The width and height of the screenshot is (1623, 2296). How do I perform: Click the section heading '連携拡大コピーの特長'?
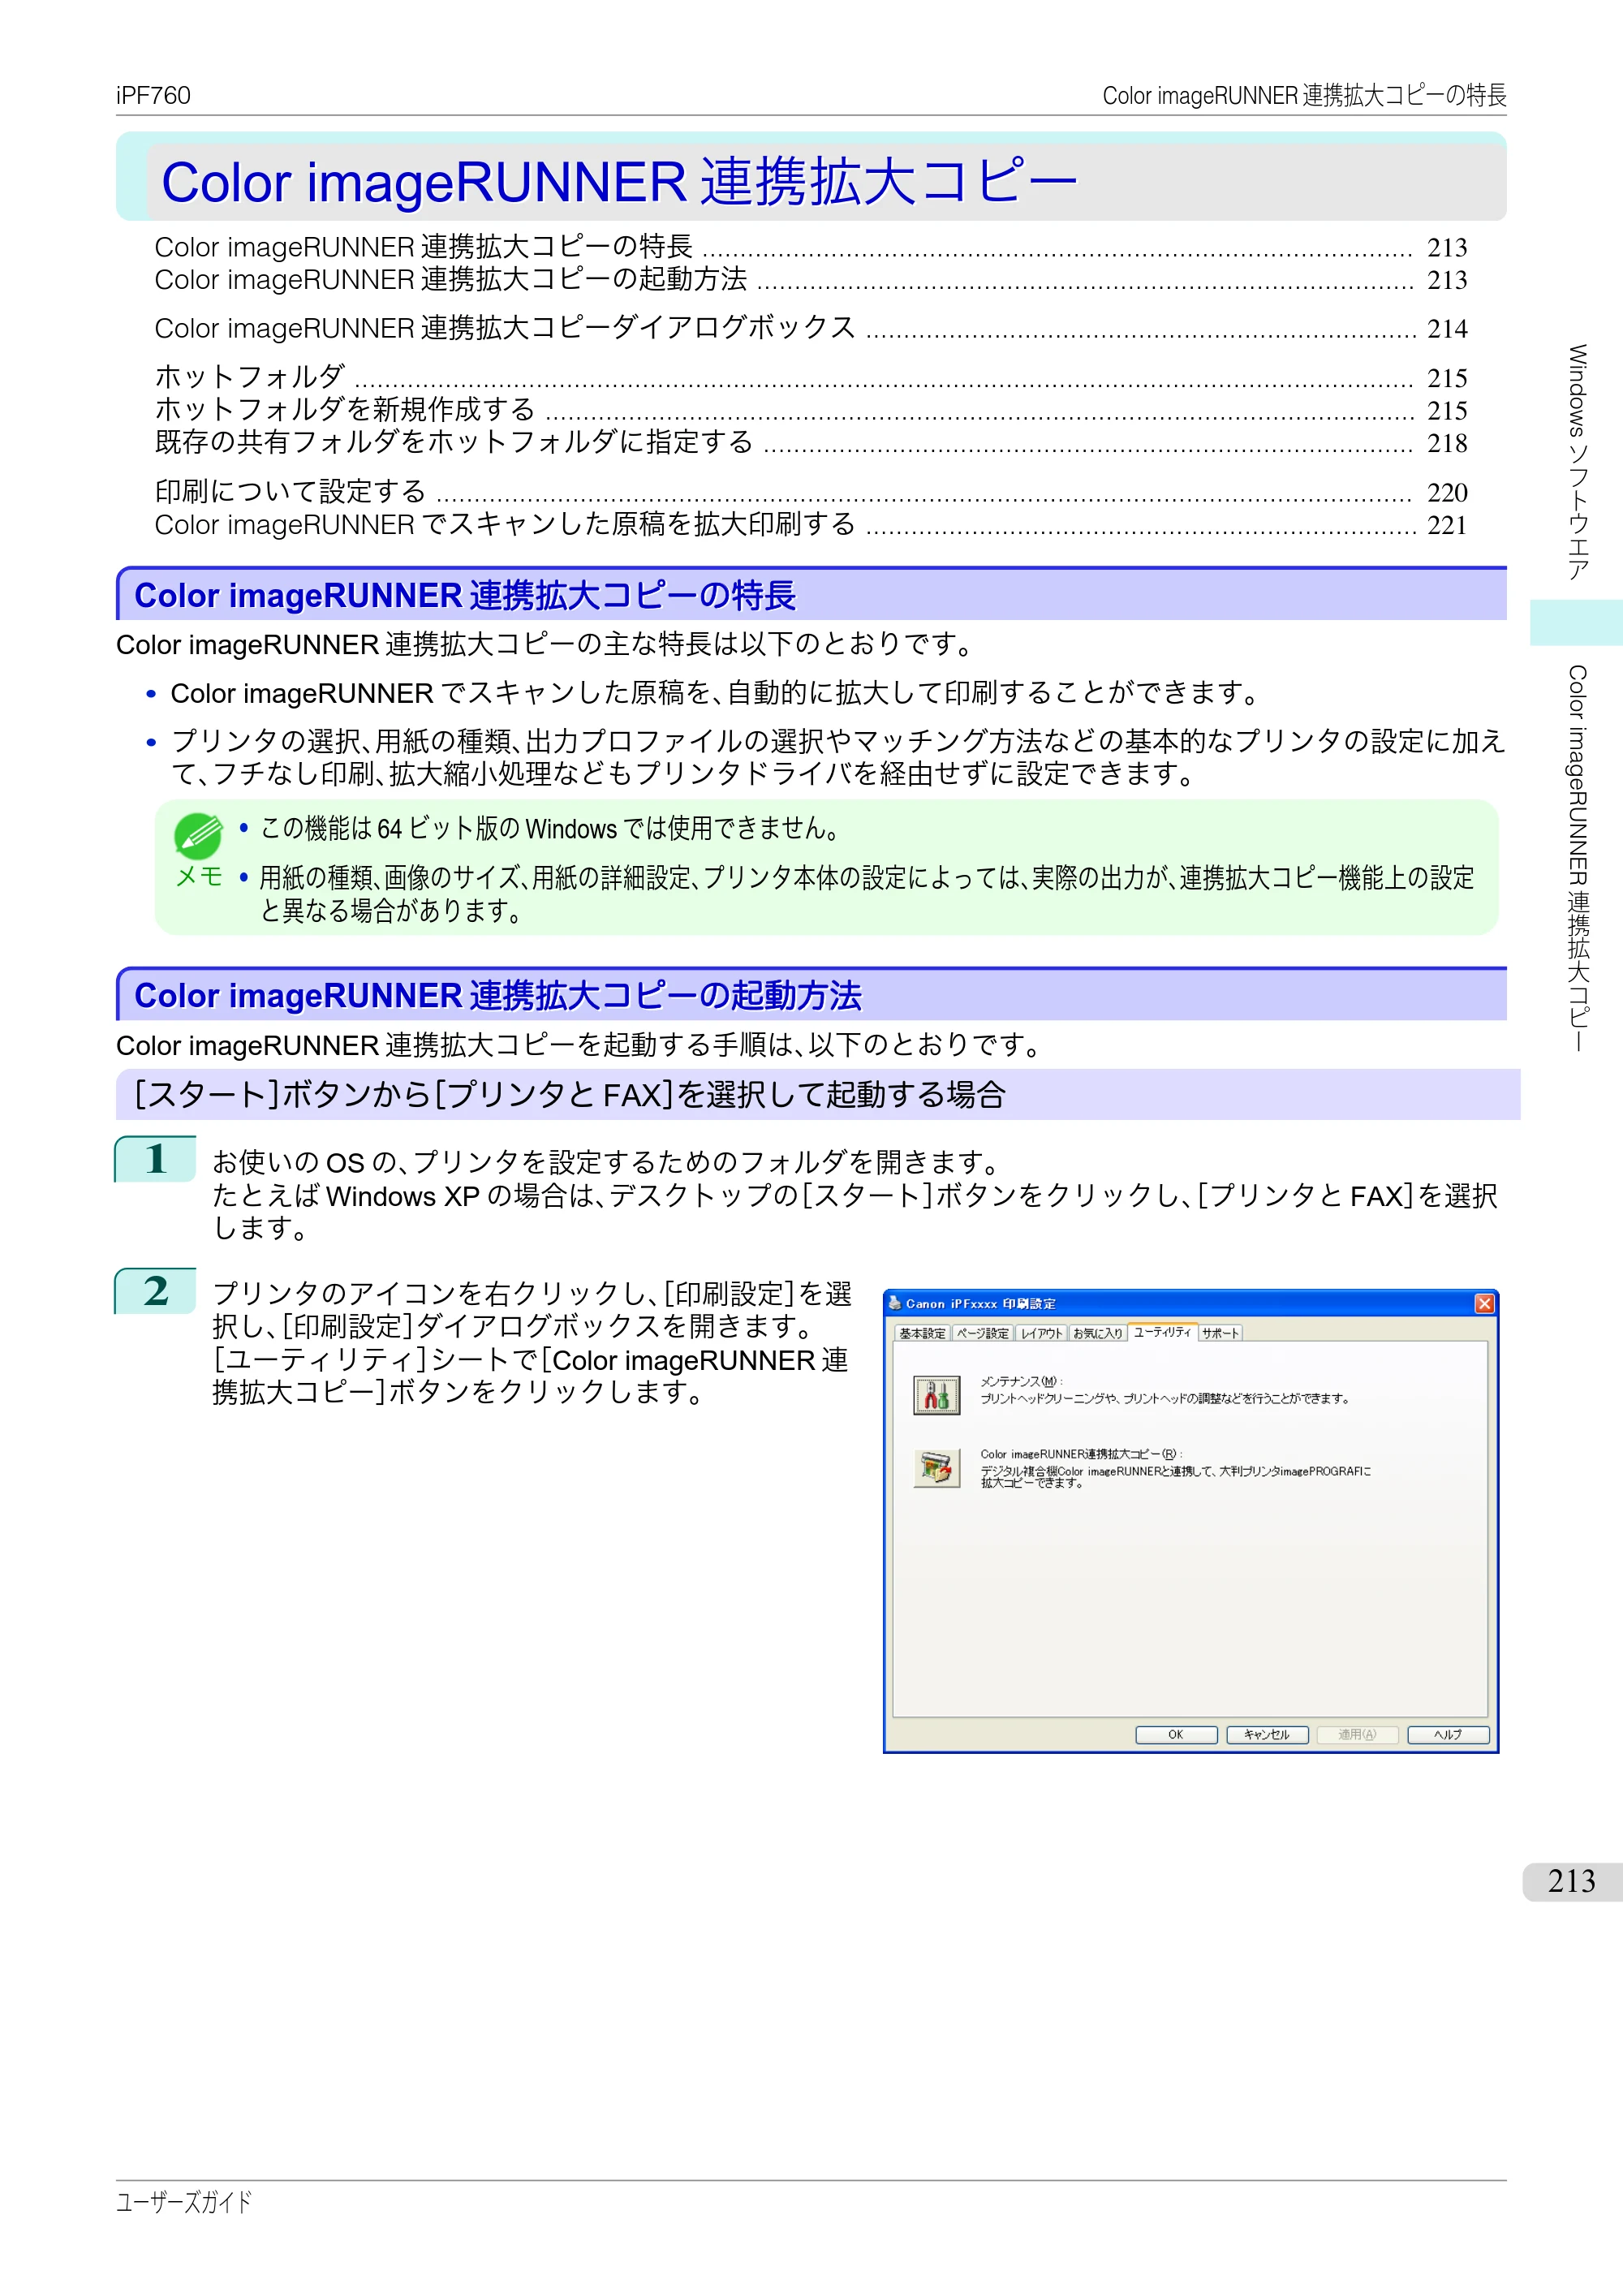click(x=465, y=595)
